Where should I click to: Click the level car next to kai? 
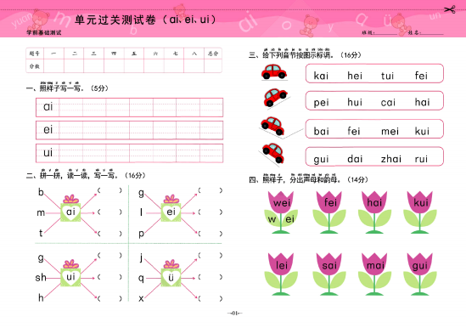point(273,71)
